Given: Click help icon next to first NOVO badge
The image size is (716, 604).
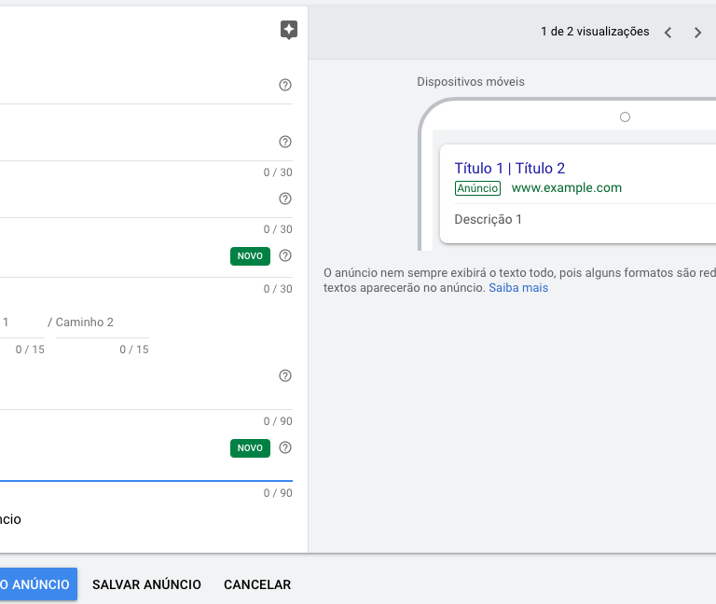Looking at the screenshot, I should (x=285, y=255).
